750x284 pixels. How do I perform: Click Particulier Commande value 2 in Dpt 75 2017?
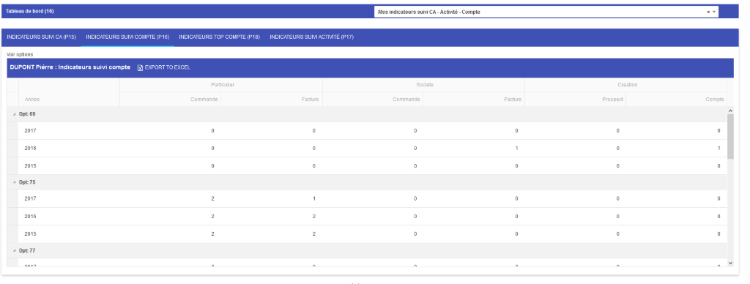[213, 198]
